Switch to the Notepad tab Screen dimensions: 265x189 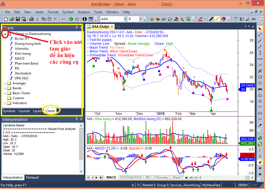32,177
